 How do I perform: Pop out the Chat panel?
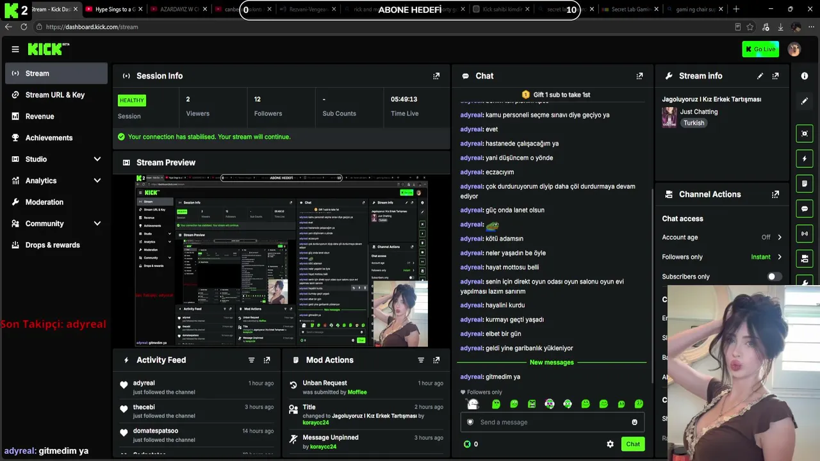click(x=639, y=76)
